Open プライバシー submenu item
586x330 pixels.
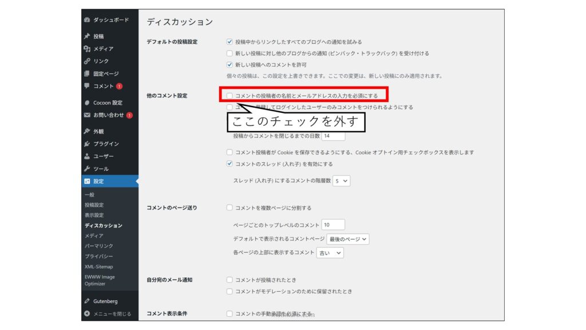(98, 256)
